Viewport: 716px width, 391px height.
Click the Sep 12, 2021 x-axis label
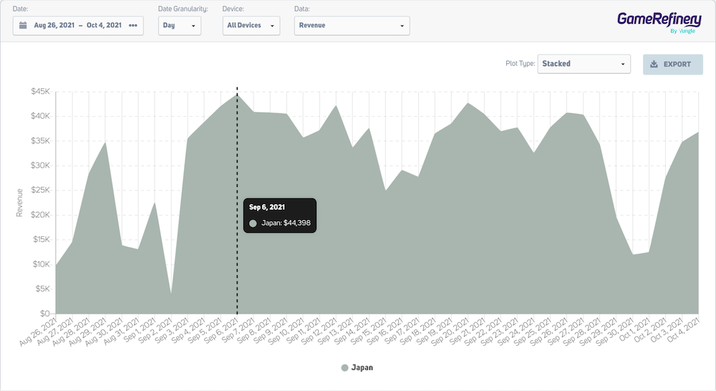319,331
